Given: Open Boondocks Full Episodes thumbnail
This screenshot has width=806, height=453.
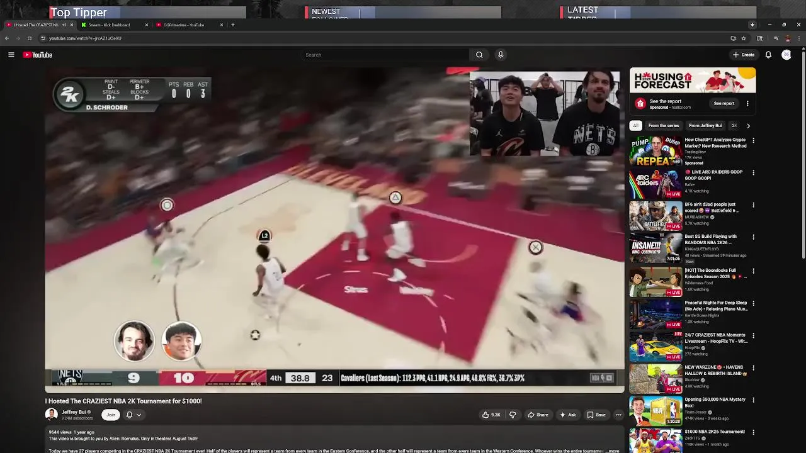Looking at the screenshot, I should [656, 281].
